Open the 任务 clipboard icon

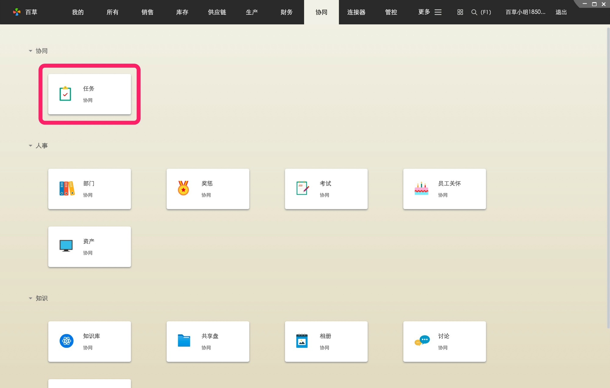click(x=65, y=94)
